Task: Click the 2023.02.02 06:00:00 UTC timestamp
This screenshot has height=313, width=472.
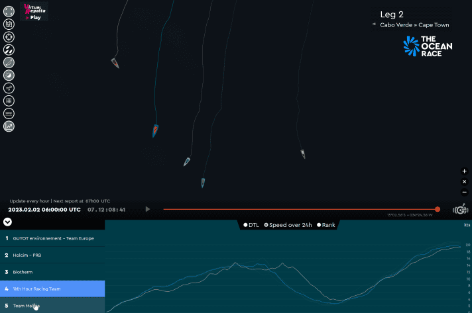Action: point(44,210)
